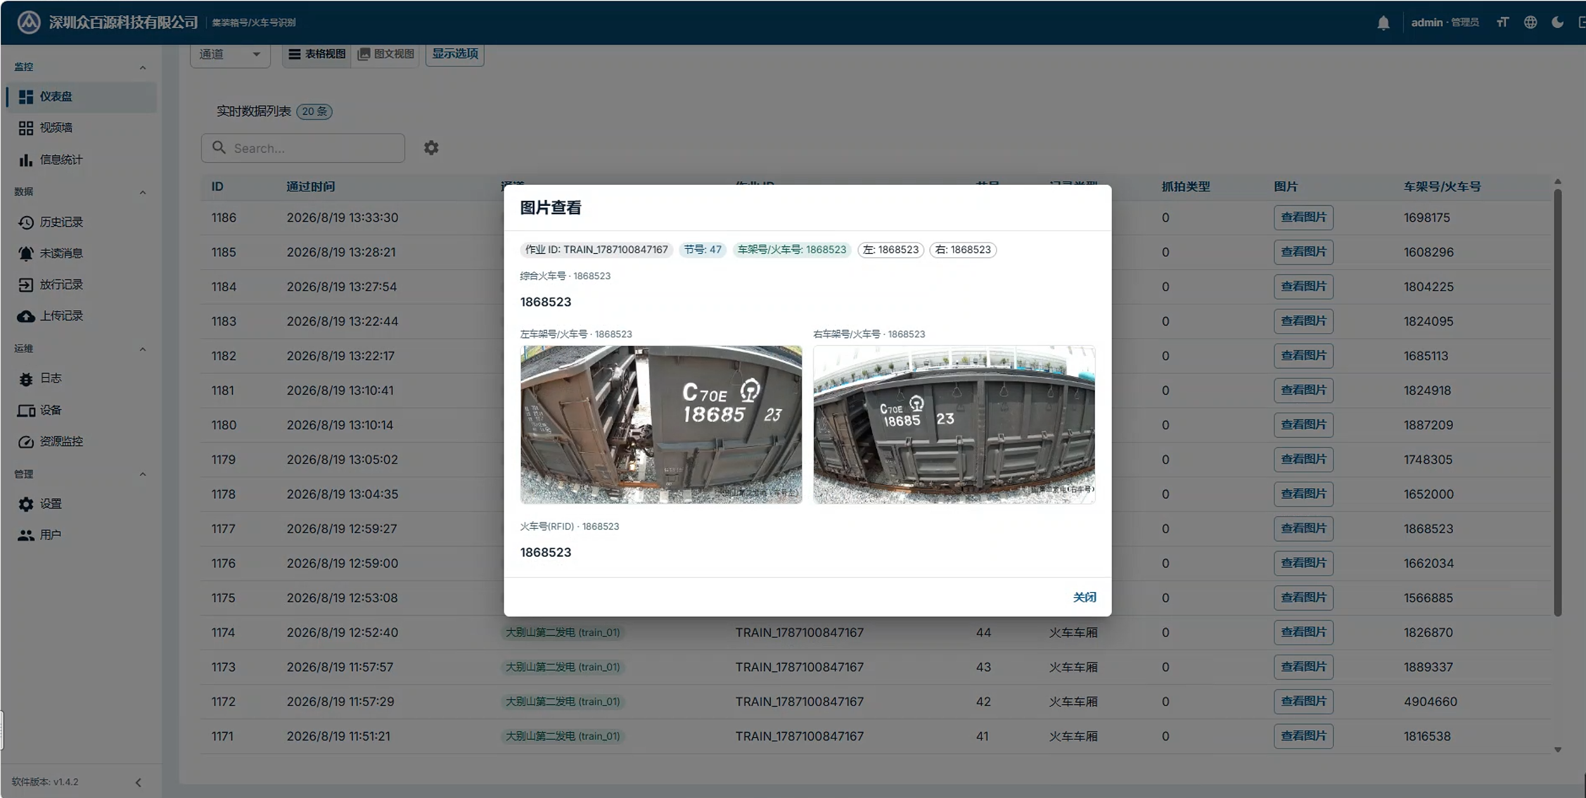Change font size with text-size icon
Screen dimensions: 1586x798
pyautogui.click(x=1502, y=23)
